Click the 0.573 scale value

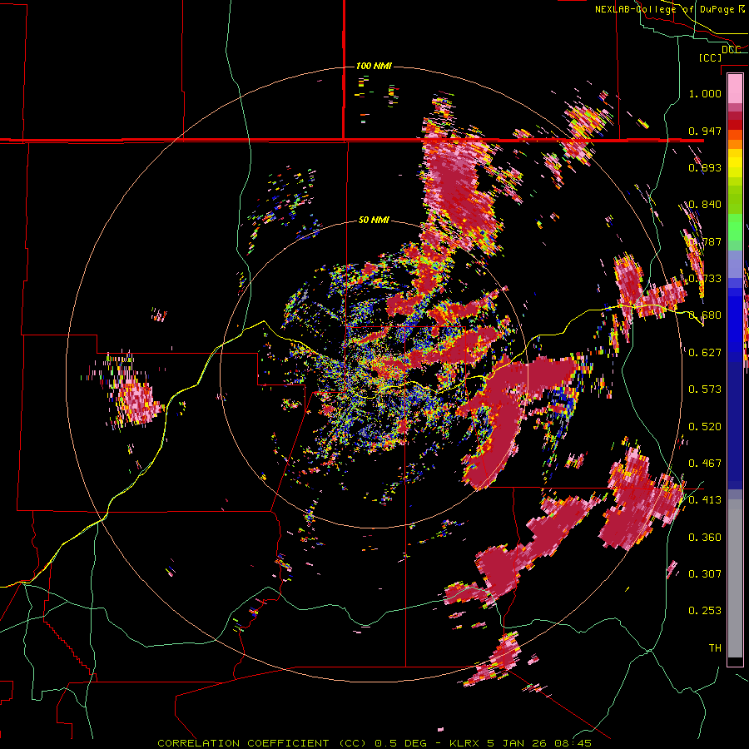click(x=705, y=389)
